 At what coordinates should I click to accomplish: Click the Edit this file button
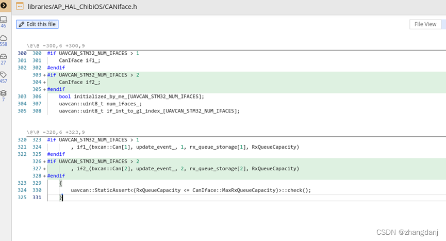coord(37,24)
